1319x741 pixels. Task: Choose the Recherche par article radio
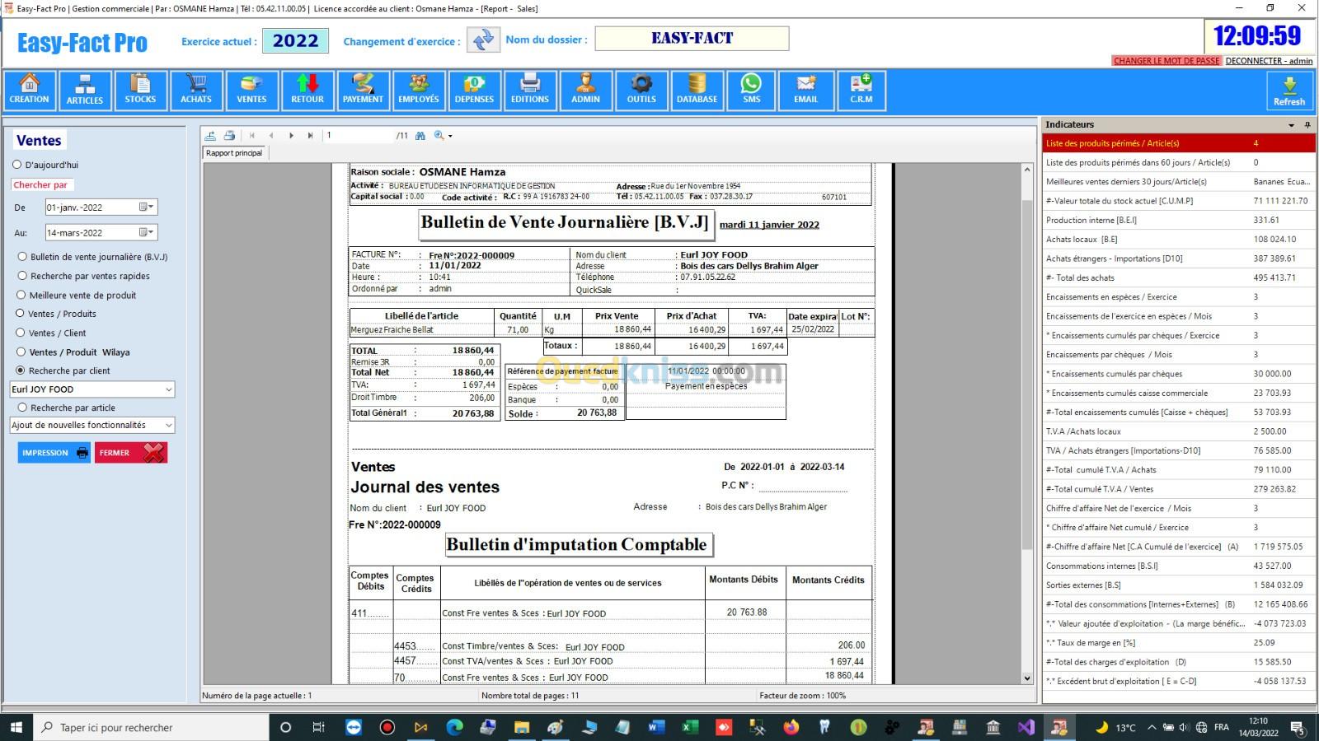click(x=22, y=408)
